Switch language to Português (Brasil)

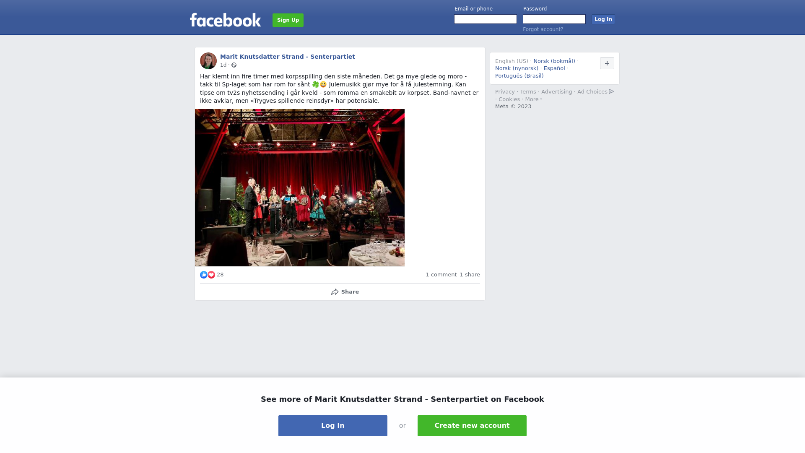(x=519, y=76)
